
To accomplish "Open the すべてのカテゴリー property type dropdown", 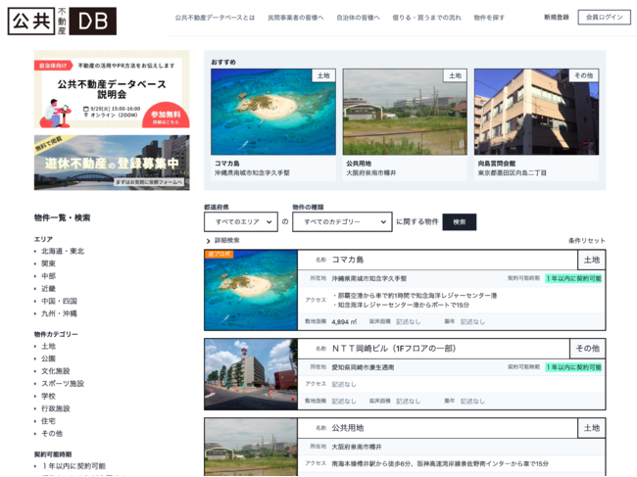I will pyautogui.click(x=341, y=222).
